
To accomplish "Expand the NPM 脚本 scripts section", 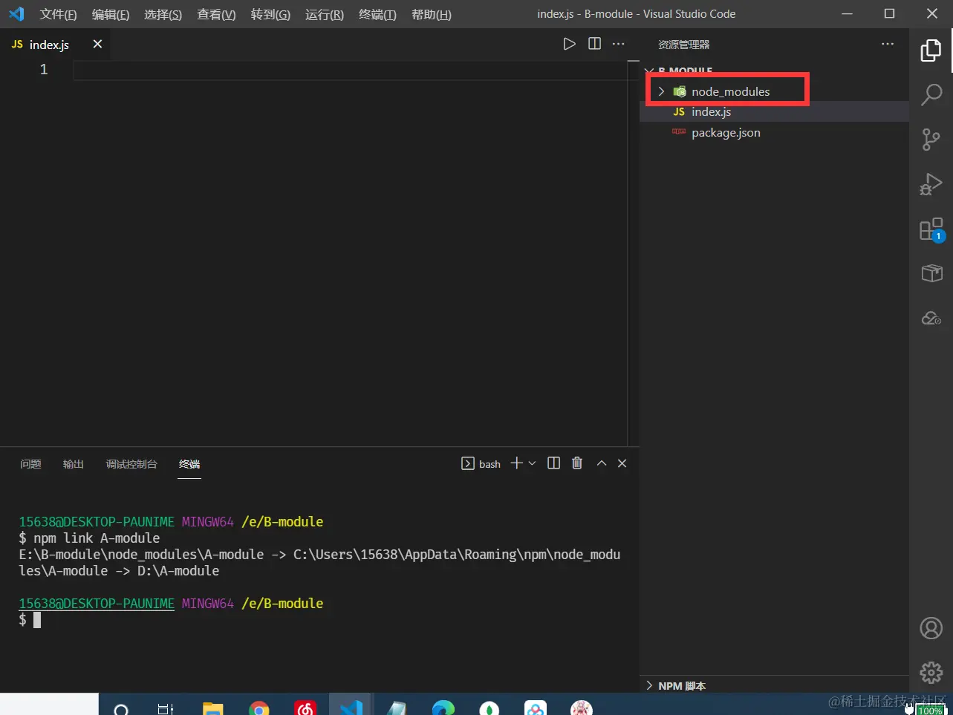I will click(x=774, y=685).
